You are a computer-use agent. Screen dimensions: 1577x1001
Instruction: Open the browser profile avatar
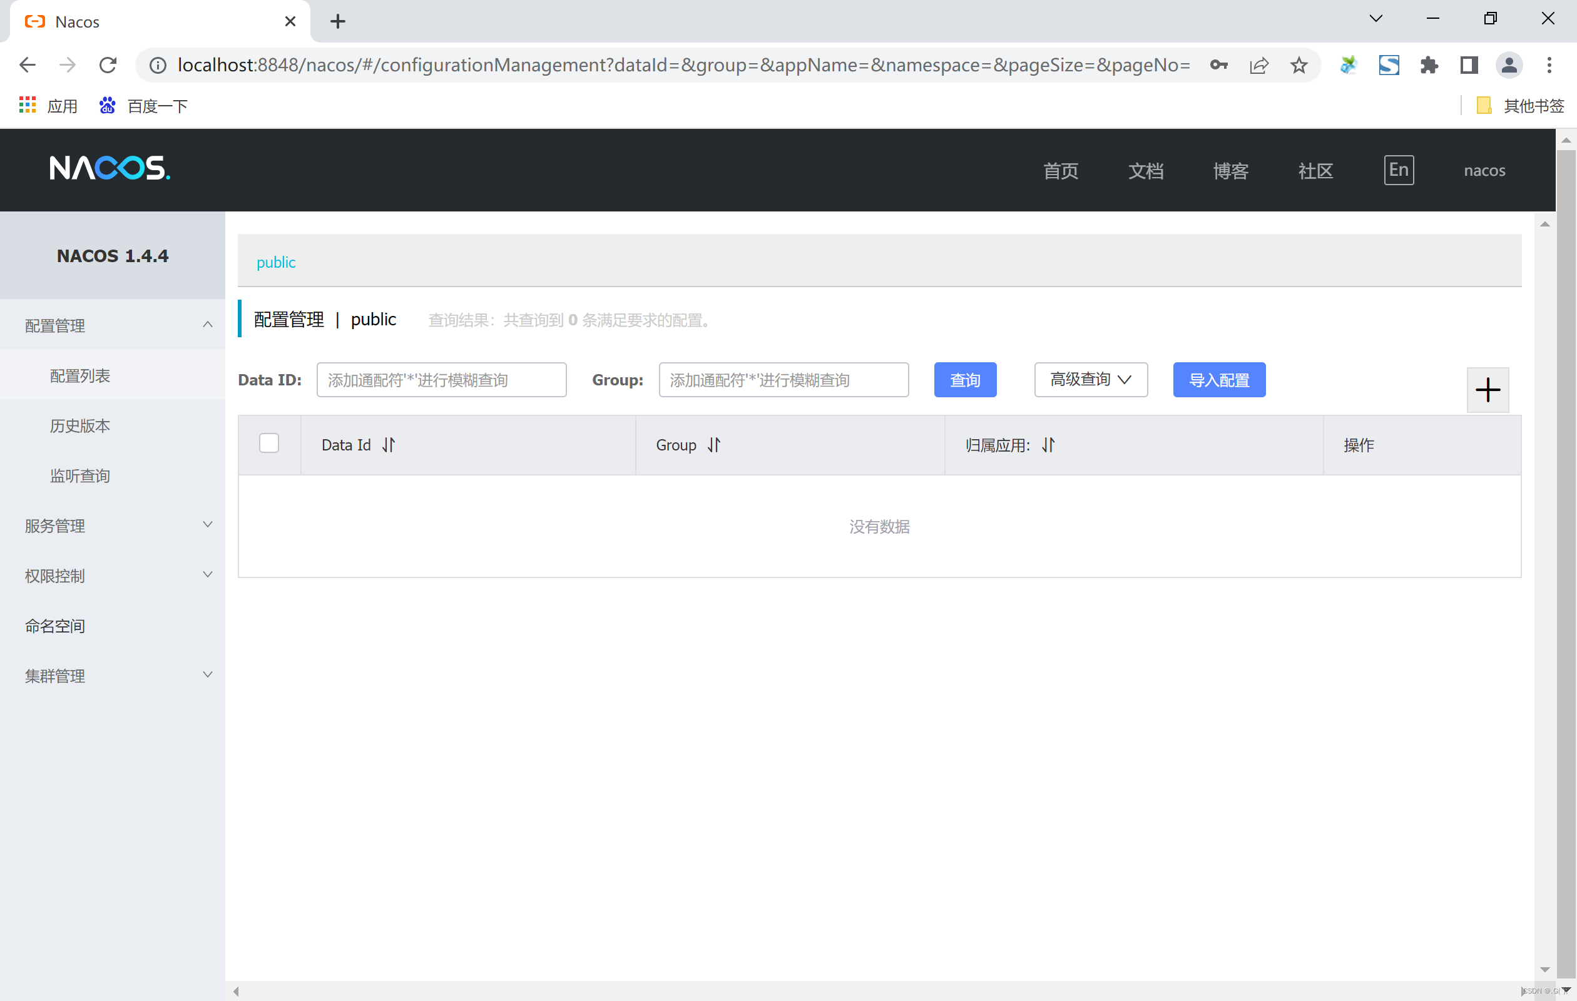coord(1509,65)
